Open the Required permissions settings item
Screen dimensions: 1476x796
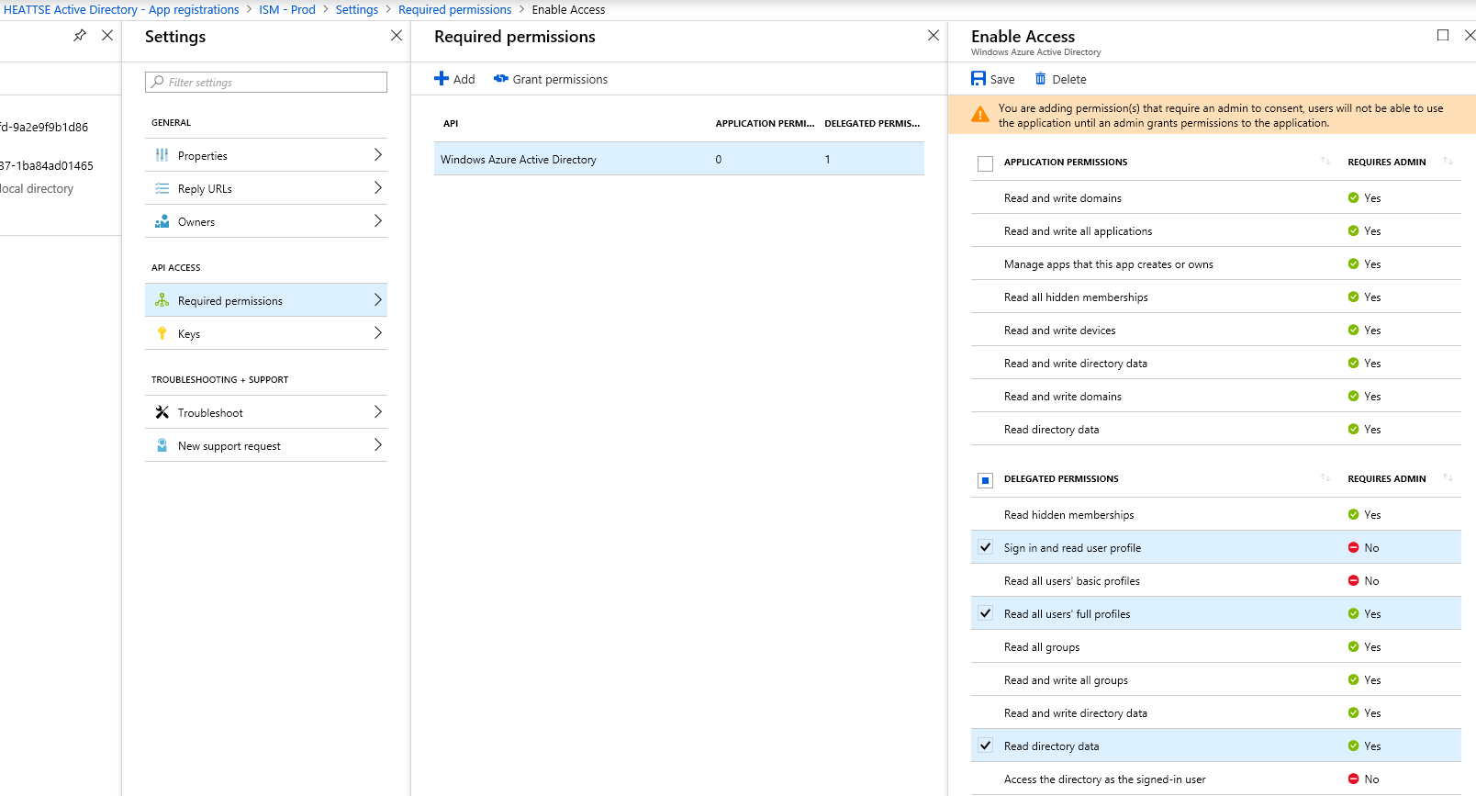coord(230,300)
